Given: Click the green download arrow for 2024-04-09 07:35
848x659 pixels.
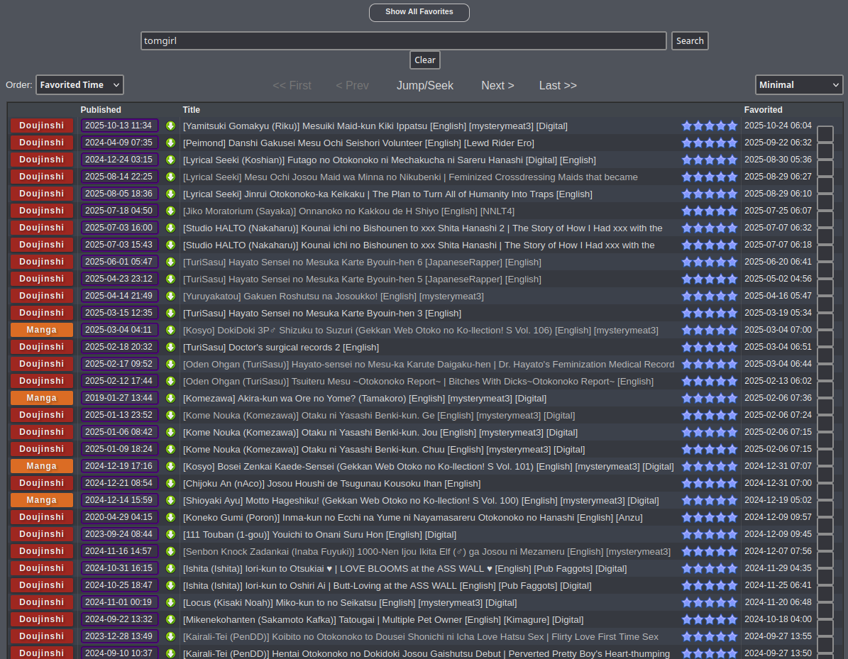Looking at the screenshot, I should click(x=170, y=143).
